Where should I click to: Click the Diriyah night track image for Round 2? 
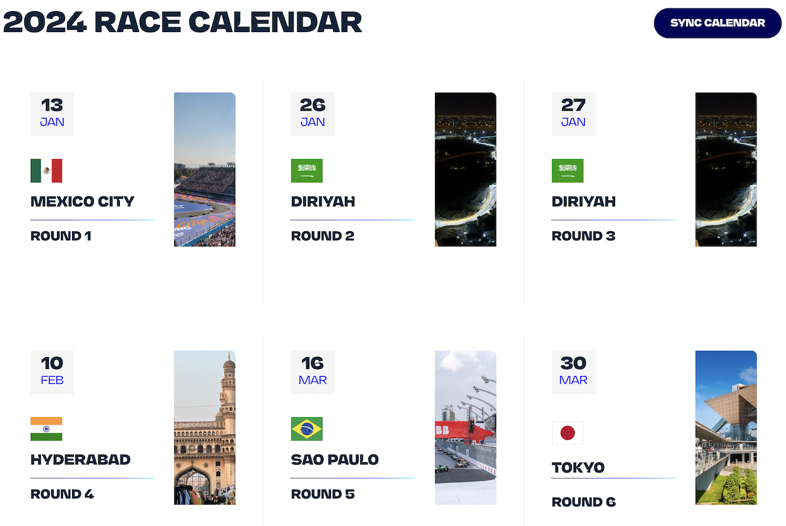(466, 170)
